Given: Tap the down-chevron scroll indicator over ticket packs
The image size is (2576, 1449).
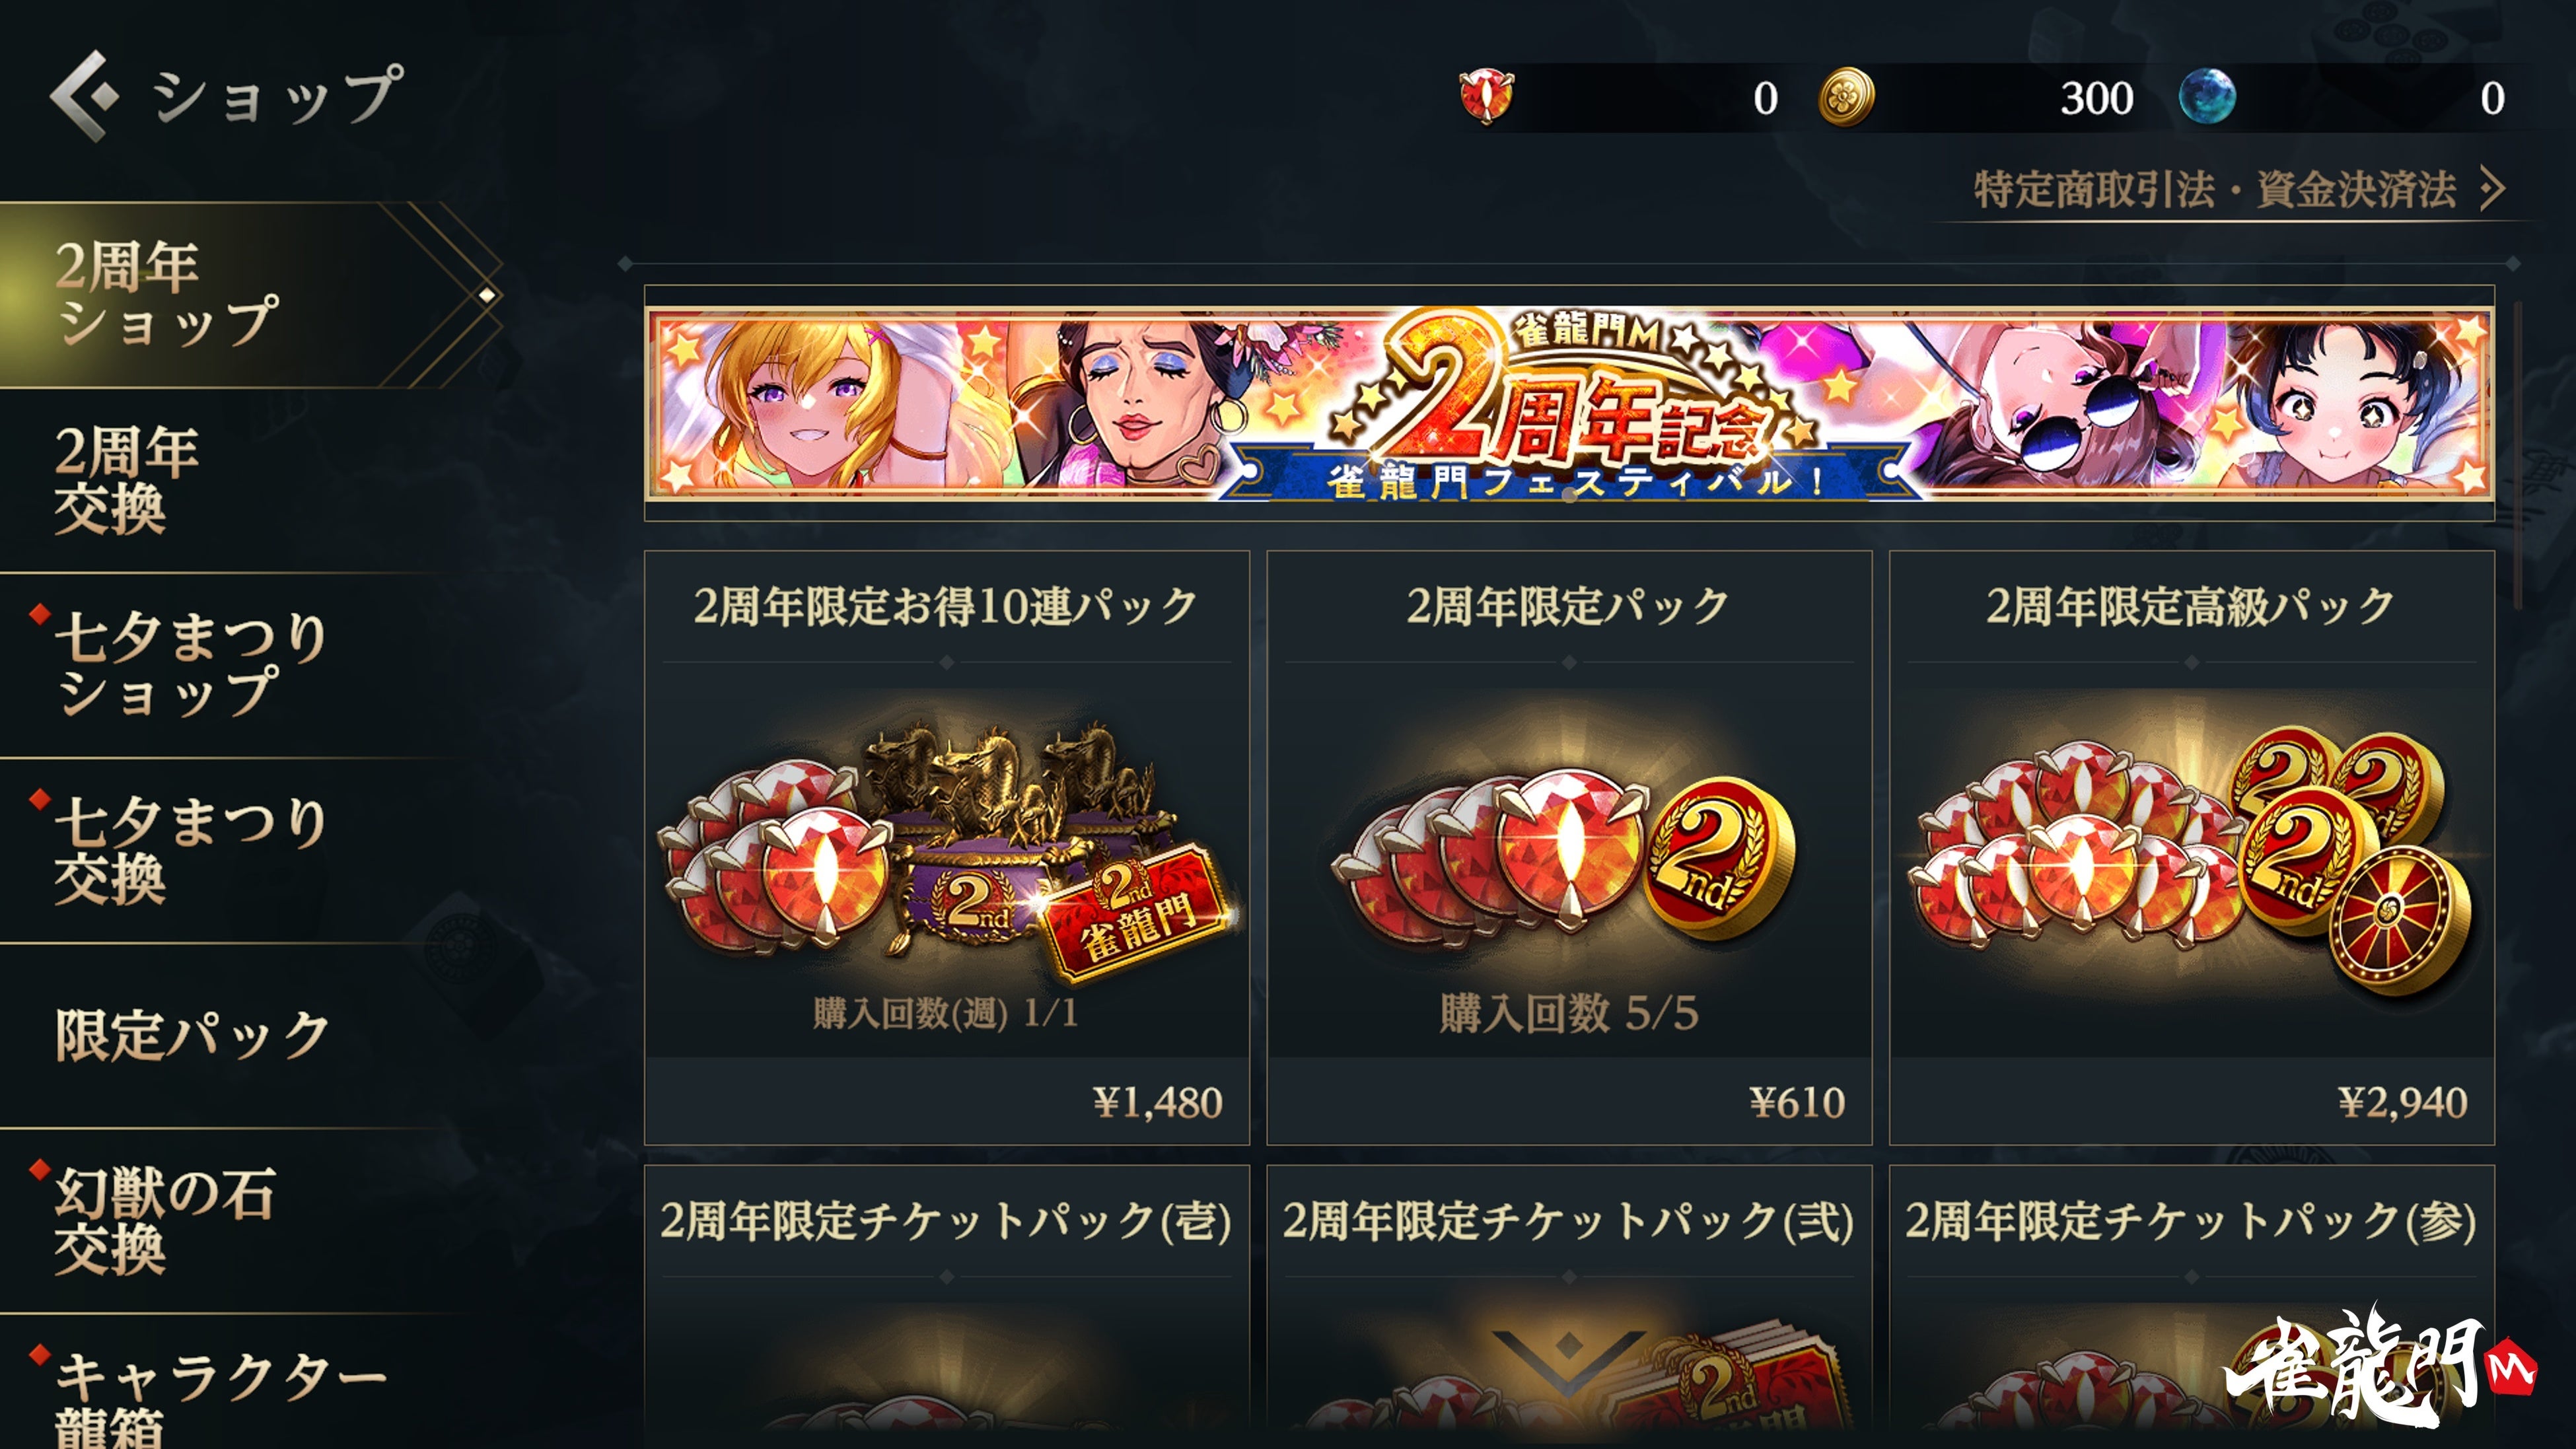Looking at the screenshot, I should [1568, 1361].
